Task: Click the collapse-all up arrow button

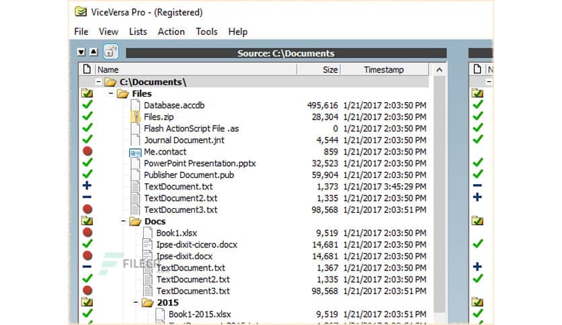Action: [93, 52]
